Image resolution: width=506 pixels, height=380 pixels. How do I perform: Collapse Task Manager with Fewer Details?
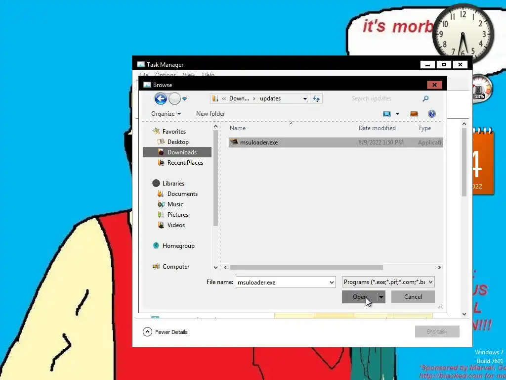pyautogui.click(x=165, y=332)
